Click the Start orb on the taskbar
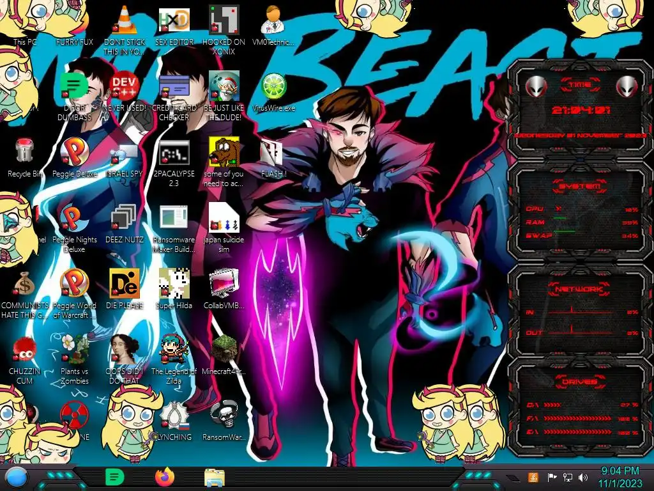 pyautogui.click(x=15, y=478)
